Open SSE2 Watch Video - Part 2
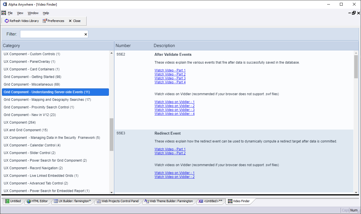 [170, 74]
